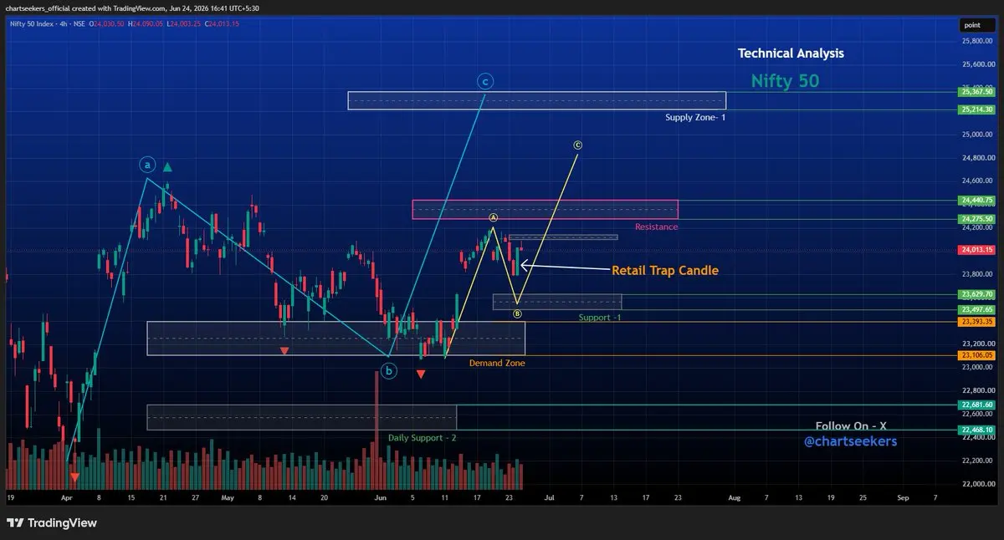Viewport: 1004px width, 540px height.
Task: Select the pink Resistance zone rectangle
Action: click(545, 210)
